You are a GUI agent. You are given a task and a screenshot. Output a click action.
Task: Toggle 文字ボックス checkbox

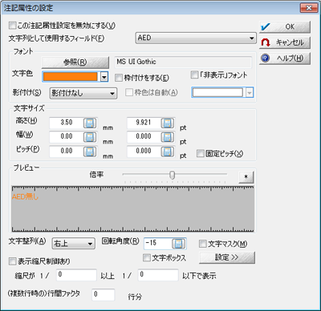pos(147,257)
